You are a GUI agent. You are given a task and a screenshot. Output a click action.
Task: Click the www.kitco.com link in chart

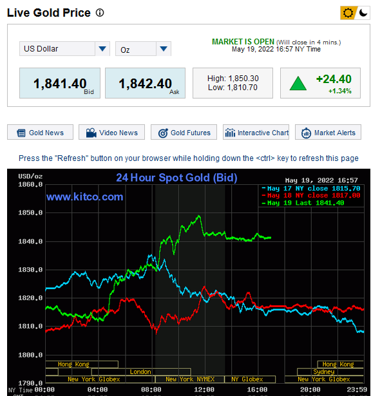click(x=84, y=197)
